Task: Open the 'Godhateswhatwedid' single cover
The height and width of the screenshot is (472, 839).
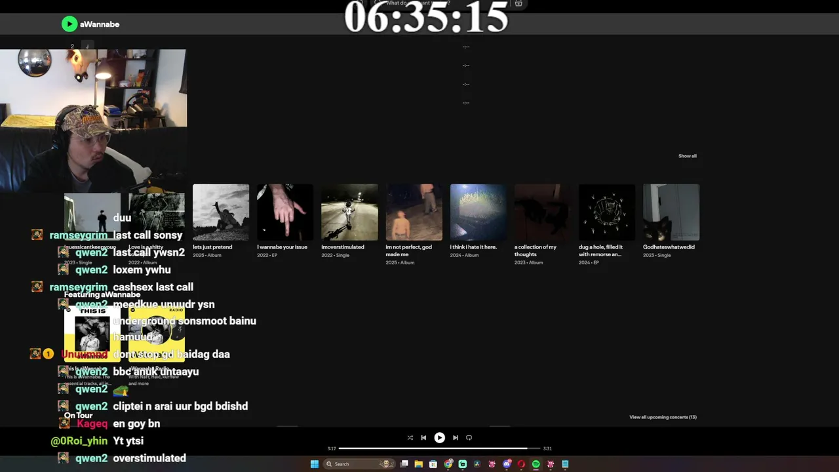Action: [671, 212]
